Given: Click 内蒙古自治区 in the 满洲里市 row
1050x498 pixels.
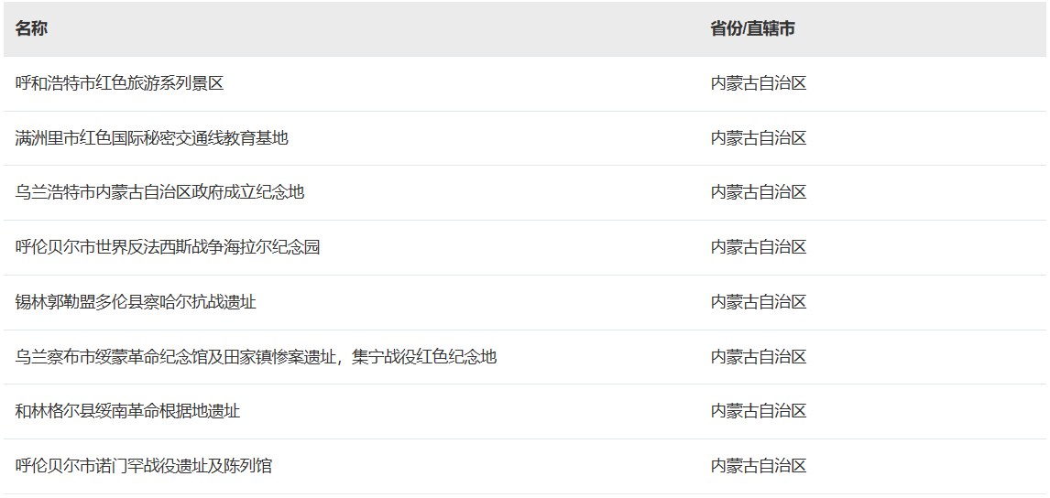Looking at the screenshot, I should click(759, 138).
